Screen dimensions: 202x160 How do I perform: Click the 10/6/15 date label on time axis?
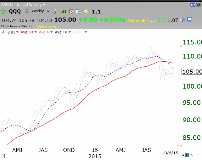tap(170, 153)
